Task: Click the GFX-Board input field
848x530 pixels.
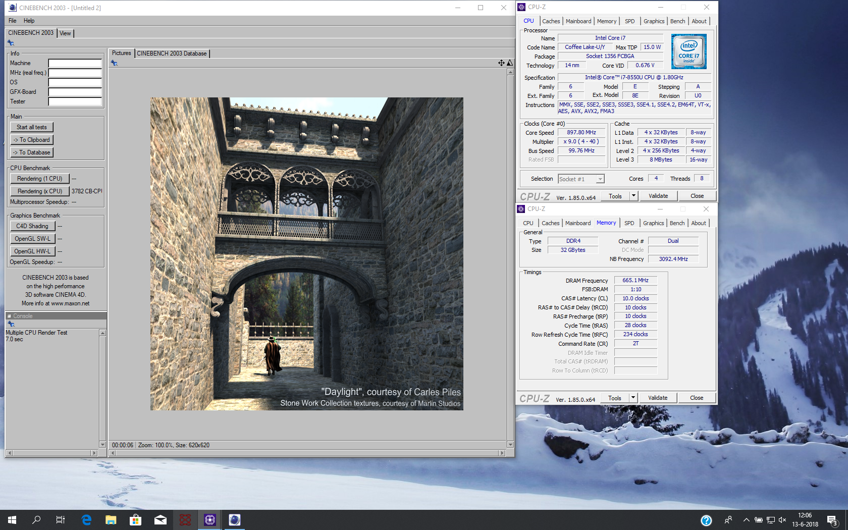Action: coord(75,92)
